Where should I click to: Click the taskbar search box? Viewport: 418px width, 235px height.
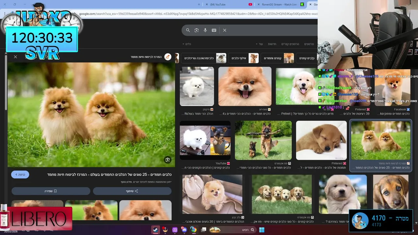(233, 230)
